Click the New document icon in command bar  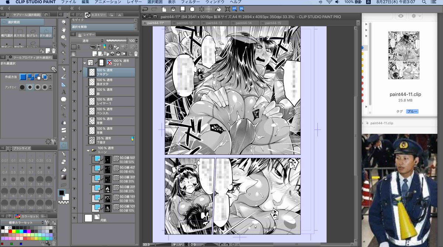[164, 9]
